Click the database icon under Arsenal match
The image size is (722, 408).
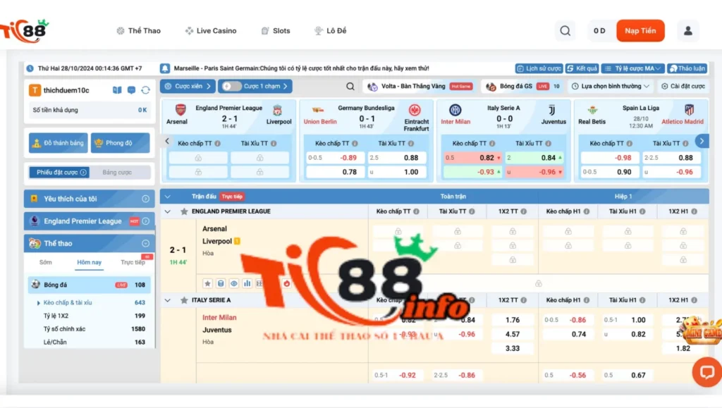tap(221, 283)
